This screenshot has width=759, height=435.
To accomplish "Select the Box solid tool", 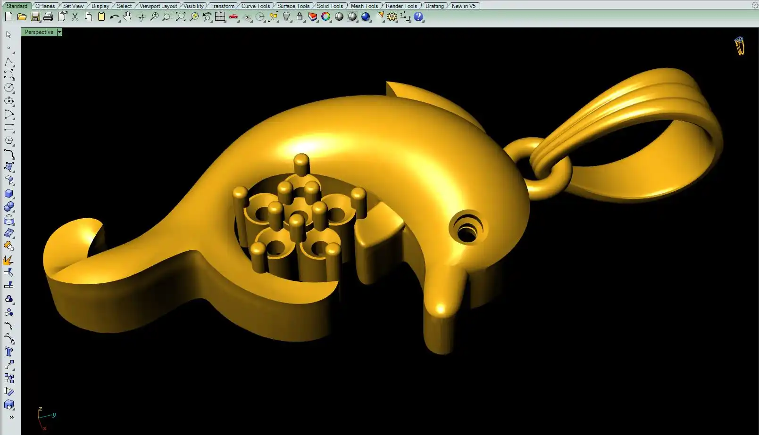I will tap(8, 194).
